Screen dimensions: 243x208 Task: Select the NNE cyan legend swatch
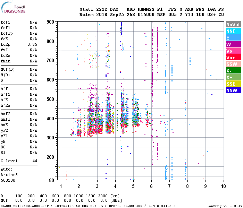click(233, 31)
